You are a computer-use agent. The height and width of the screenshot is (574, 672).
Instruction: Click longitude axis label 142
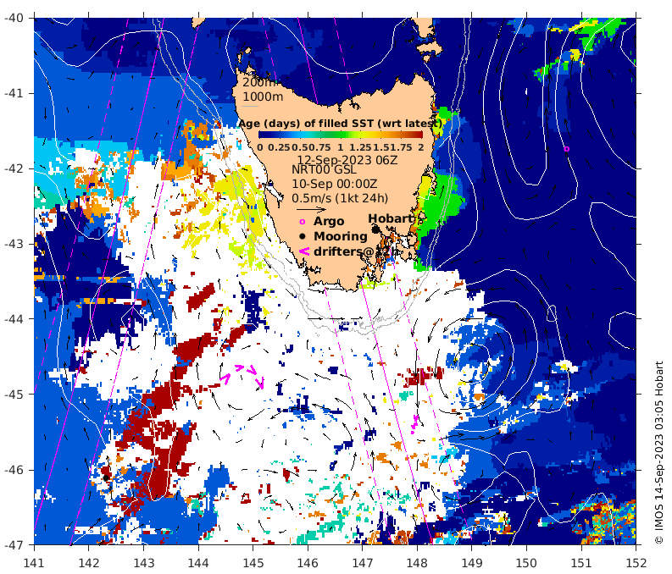click(x=89, y=562)
